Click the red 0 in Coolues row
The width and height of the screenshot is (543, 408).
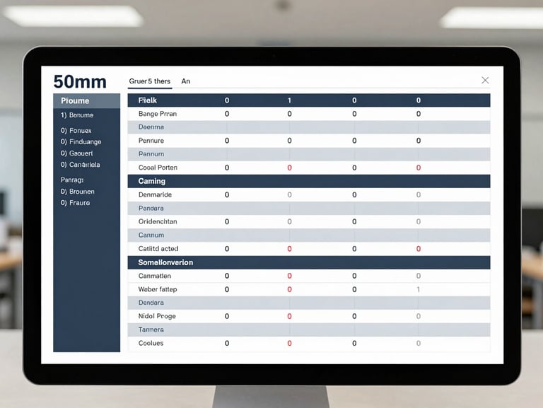pyautogui.click(x=289, y=343)
